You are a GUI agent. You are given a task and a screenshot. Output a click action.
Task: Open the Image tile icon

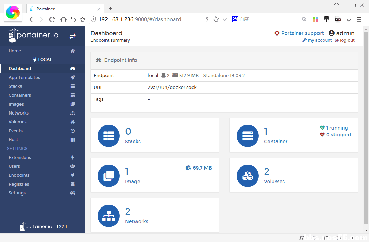(109, 176)
